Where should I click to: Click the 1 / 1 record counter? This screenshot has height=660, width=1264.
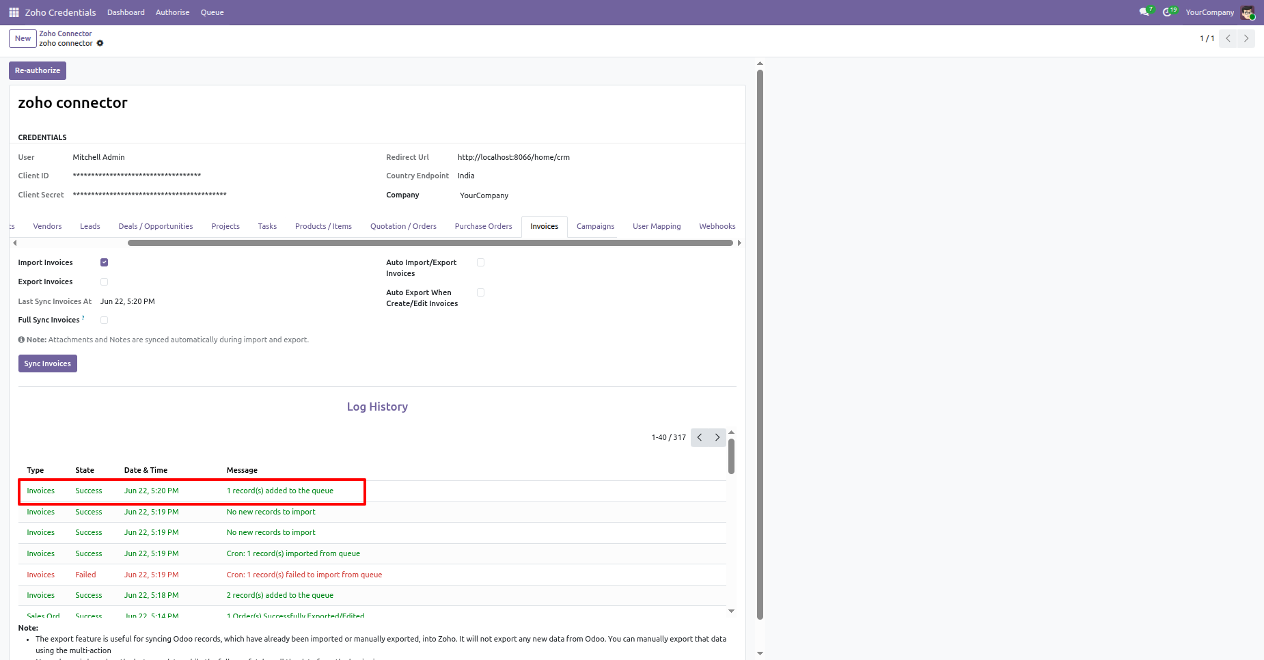coord(1207,38)
